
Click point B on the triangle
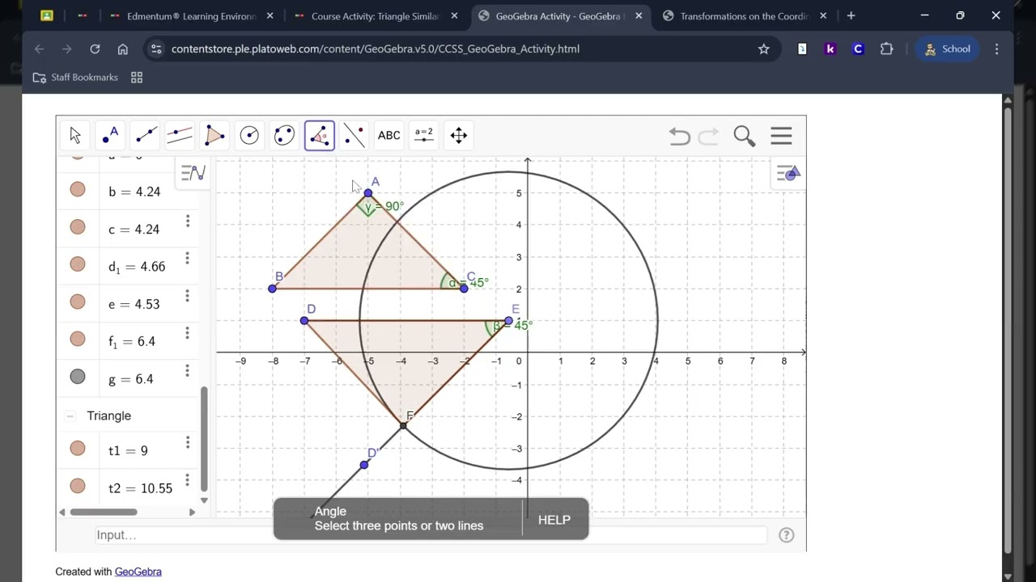point(273,289)
